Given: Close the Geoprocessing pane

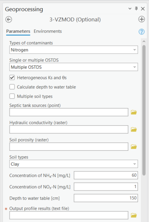Looking at the screenshot, I should click(x=143, y=9).
